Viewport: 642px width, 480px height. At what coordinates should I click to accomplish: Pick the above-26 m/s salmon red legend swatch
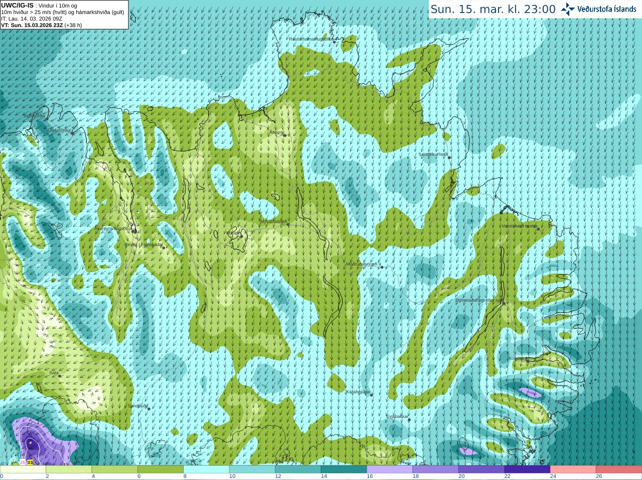[x=619, y=469]
